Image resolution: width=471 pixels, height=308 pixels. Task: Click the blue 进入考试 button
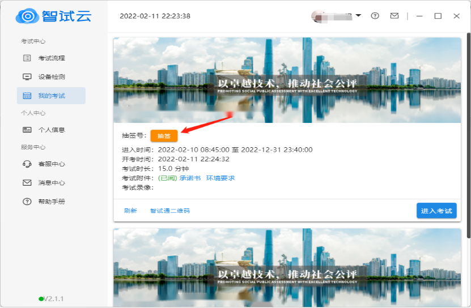coord(436,211)
